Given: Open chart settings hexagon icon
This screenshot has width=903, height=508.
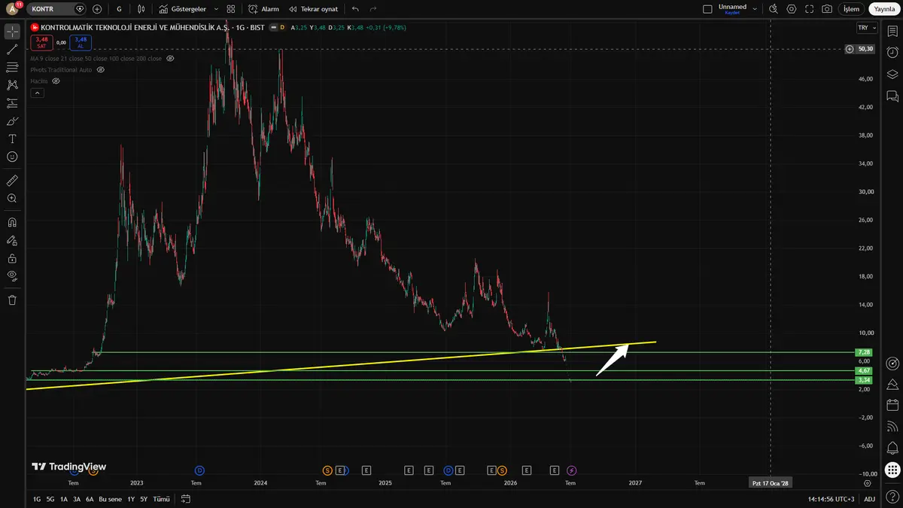Looking at the screenshot, I should pos(791,9).
